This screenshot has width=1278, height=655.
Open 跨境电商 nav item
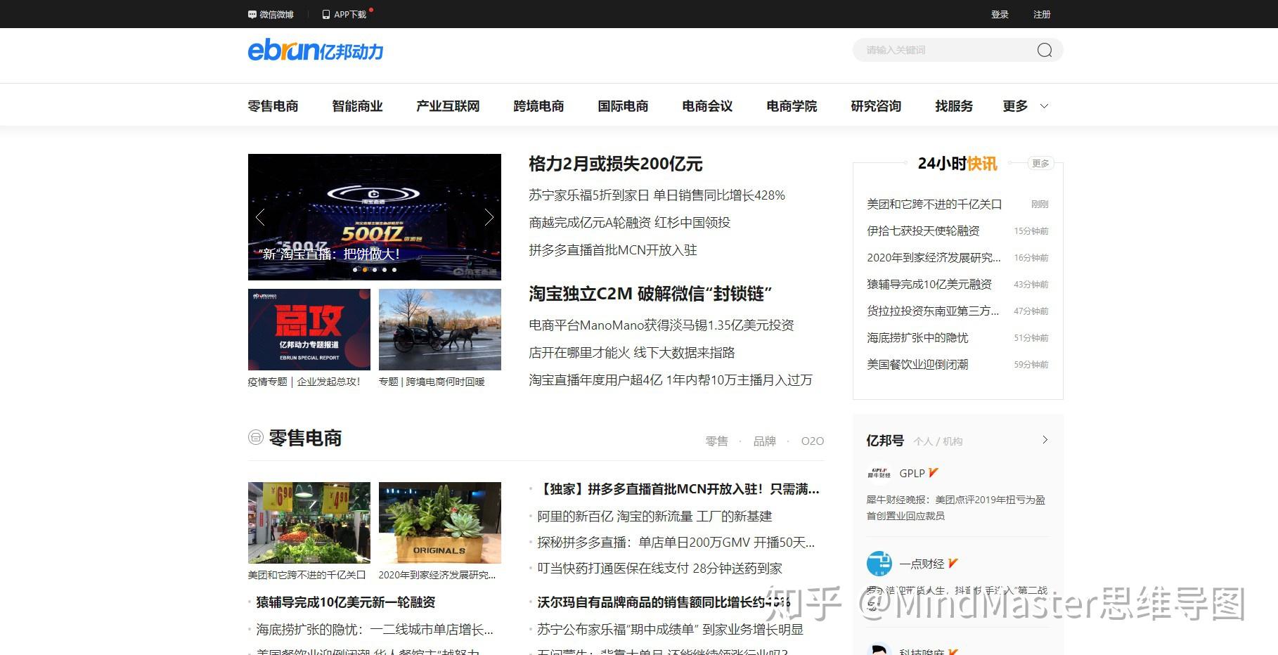pyautogui.click(x=538, y=106)
